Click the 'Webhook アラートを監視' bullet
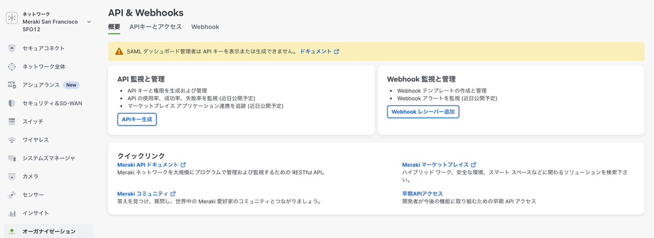654x238 pixels. [x=446, y=98]
